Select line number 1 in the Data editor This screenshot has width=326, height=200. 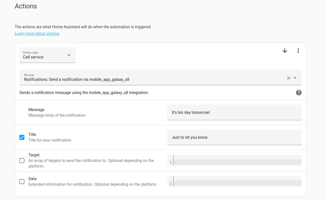click(x=170, y=182)
